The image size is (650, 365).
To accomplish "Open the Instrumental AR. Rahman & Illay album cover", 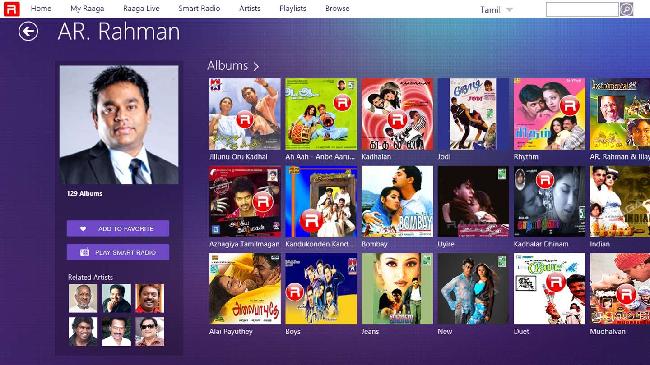I will (x=620, y=114).
